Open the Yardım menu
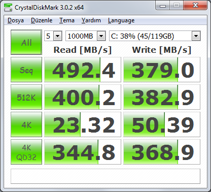This screenshot has width=211, height=192. (x=91, y=20)
